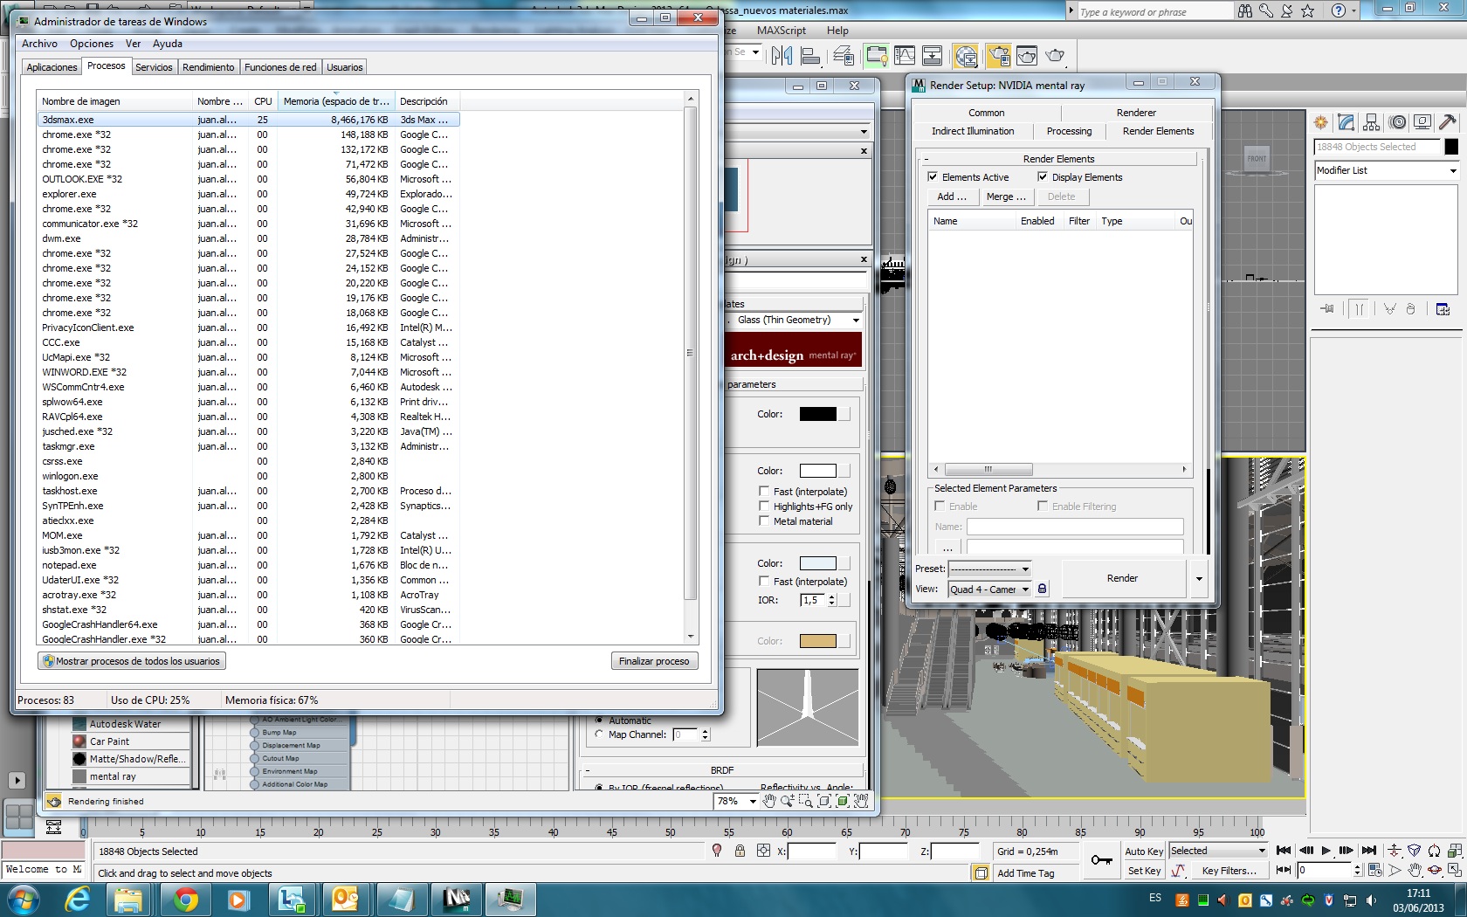Screen dimensions: 1467x917
Task: Switch to the Servicios tab
Action: pos(154,67)
